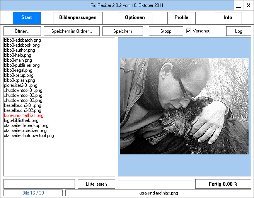The image size is (254, 198).
Task: Open the Optionen tab
Action: click(x=135, y=18)
